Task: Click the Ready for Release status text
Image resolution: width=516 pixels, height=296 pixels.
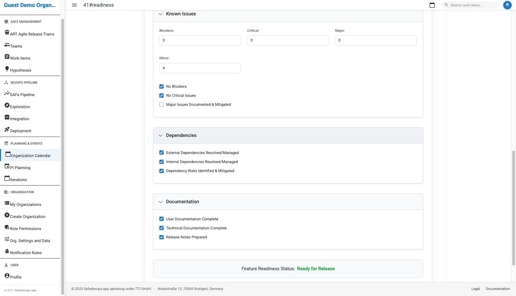Action: click(x=316, y=269)
